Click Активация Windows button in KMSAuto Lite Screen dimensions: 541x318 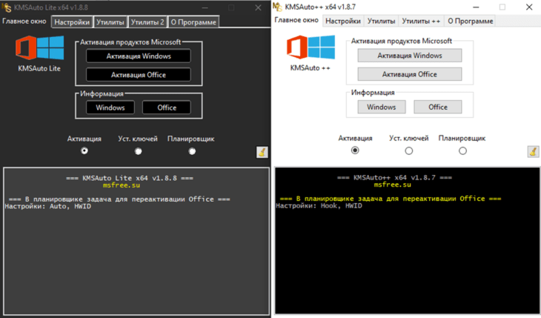pos(139,56)
